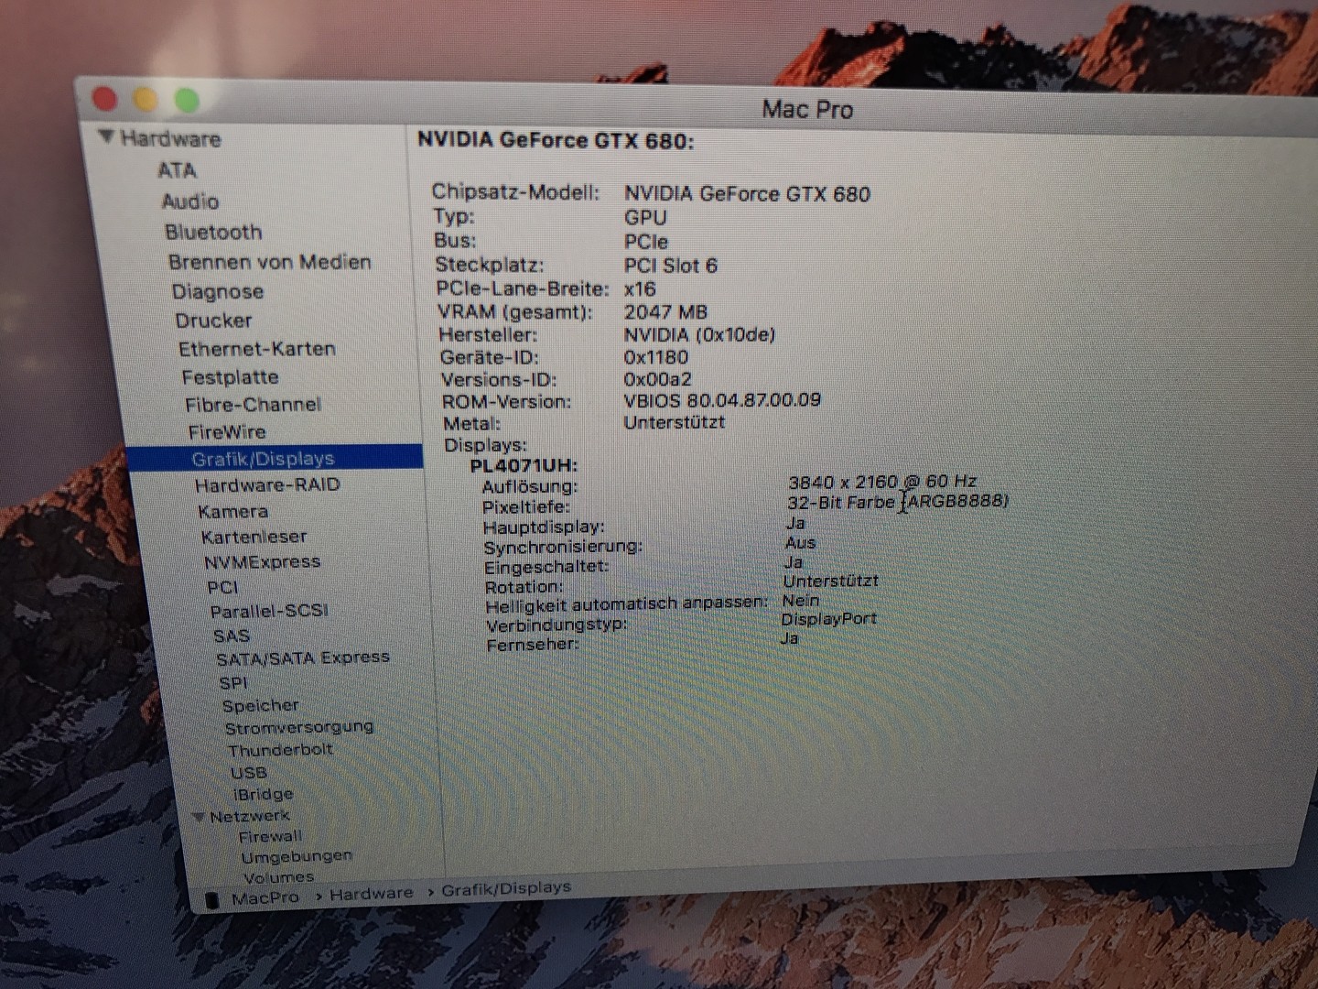This screenshot has width=1318, height=989.
Task: Select Kamera in the sidebar
Action: [x=233, y=511]
